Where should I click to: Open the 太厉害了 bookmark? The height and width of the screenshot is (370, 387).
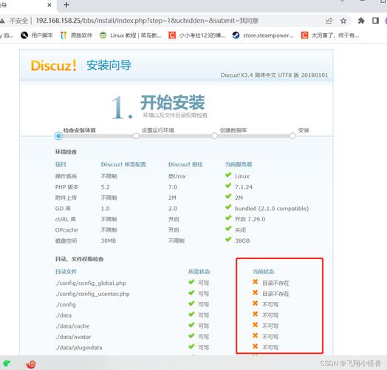[x=330, y=36]
